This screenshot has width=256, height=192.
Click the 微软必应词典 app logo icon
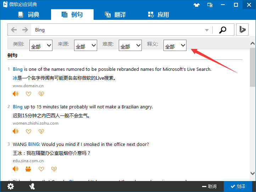click(5, 4)
